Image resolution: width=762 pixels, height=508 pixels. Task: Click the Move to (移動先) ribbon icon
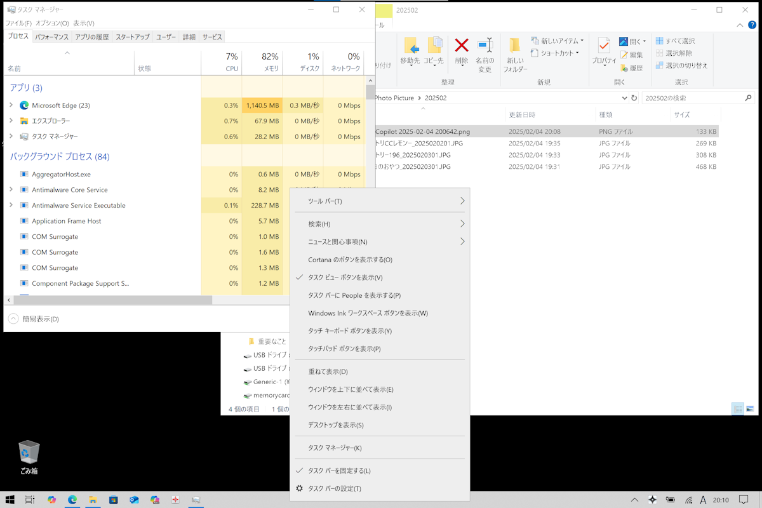click(411, 46)
